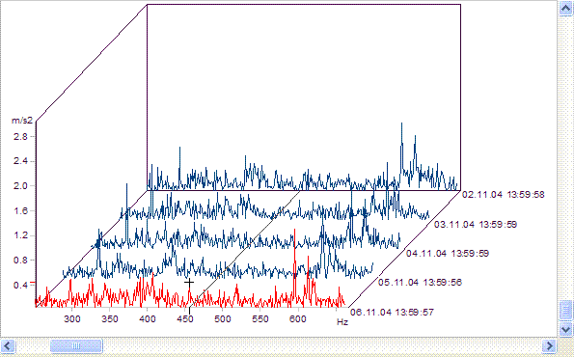This screenshot has height=357, width=574.
Task: Click the 1.6 amplitude axis value
Action: [20, 210]
